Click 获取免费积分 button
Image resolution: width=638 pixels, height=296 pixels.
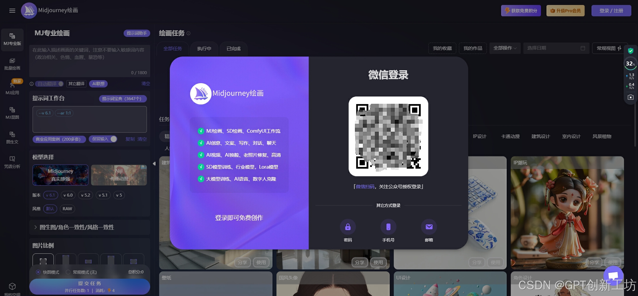tap(521, 11)
